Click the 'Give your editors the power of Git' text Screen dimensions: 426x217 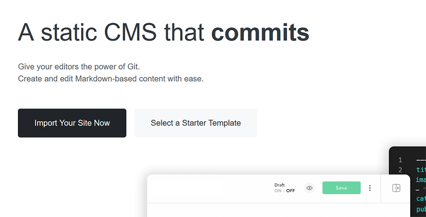pos(79,67)
